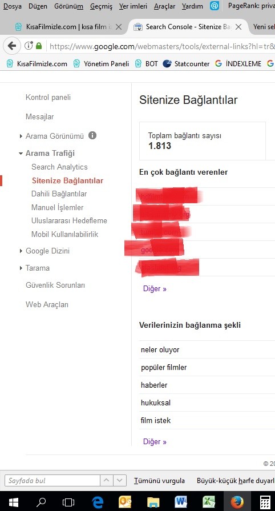Image resolution: width=275 pixels, height=511 pixels.
Task: Open the site info icon in address bar
Action: [29, 46]
